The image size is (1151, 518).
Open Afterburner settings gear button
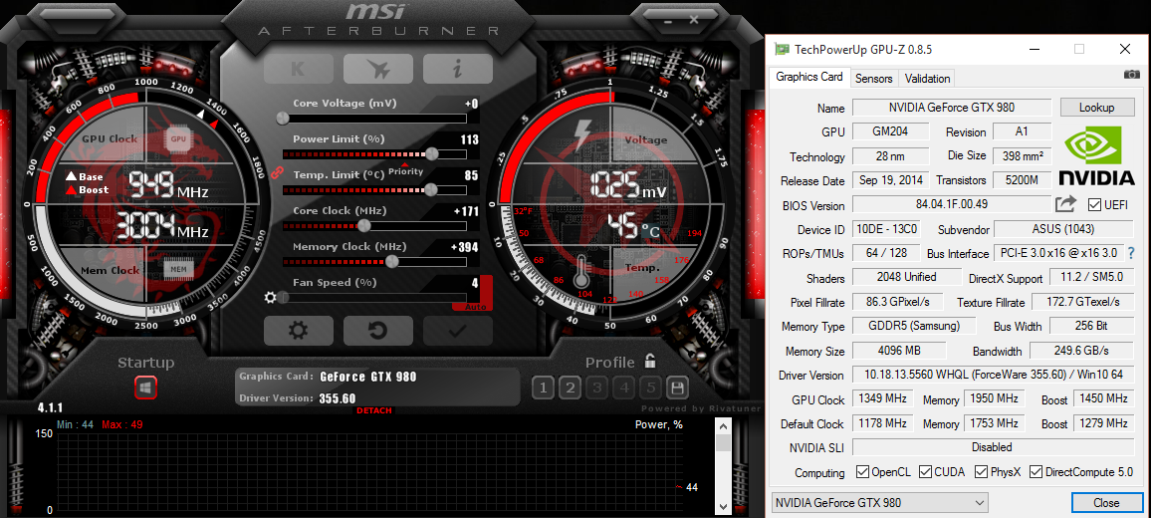coord(298,331)
